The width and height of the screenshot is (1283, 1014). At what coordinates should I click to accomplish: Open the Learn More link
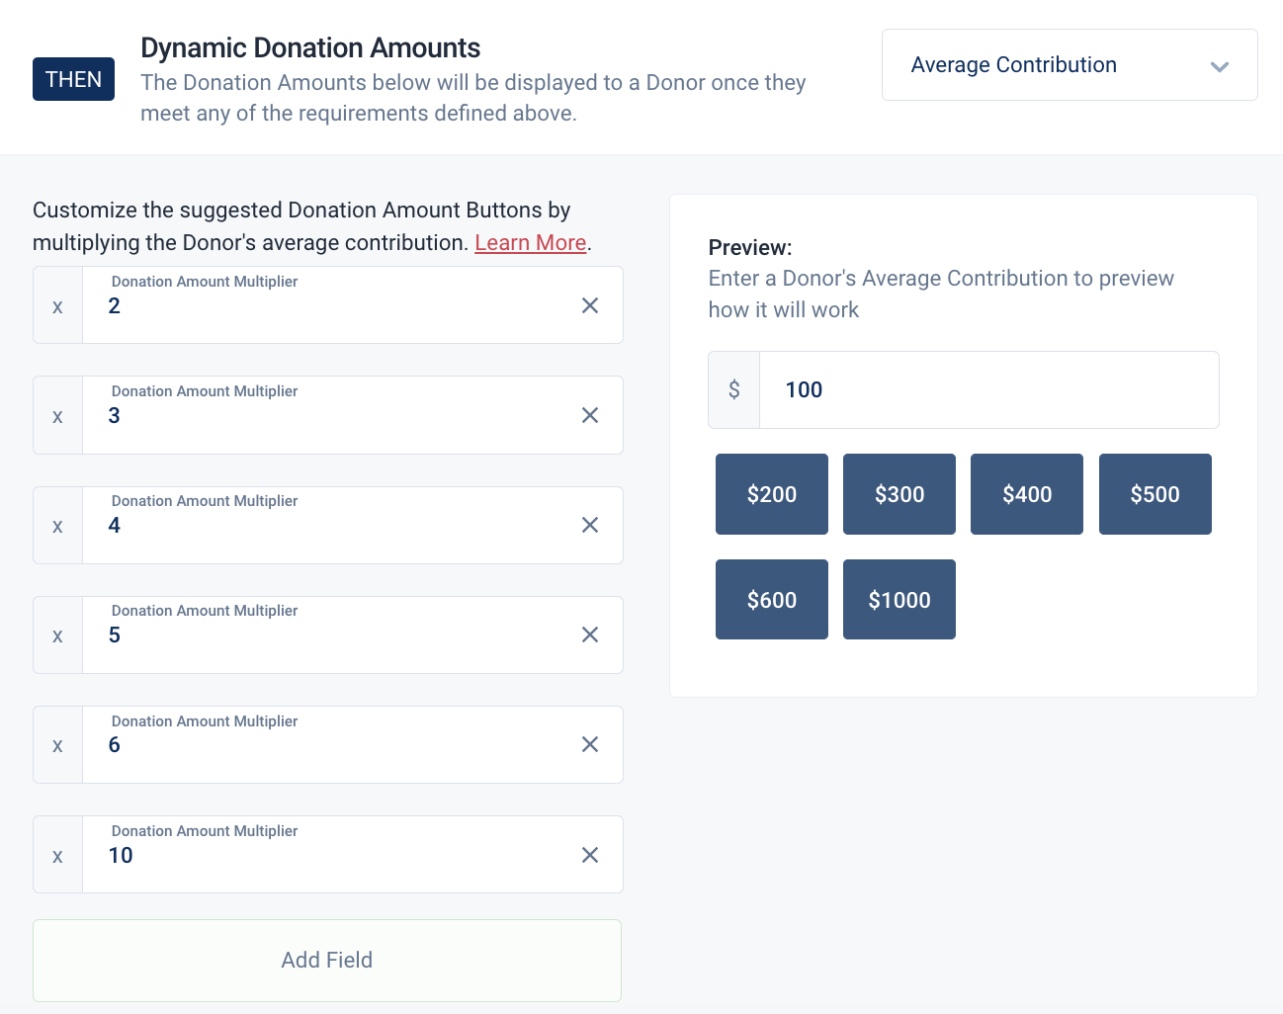(531, 242)
